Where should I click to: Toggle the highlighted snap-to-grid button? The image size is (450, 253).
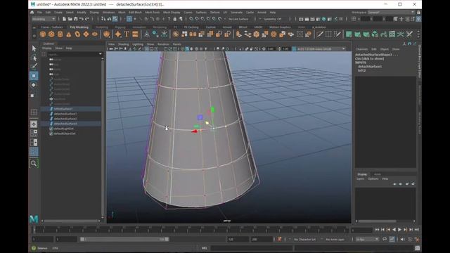(x=129, y=19)
